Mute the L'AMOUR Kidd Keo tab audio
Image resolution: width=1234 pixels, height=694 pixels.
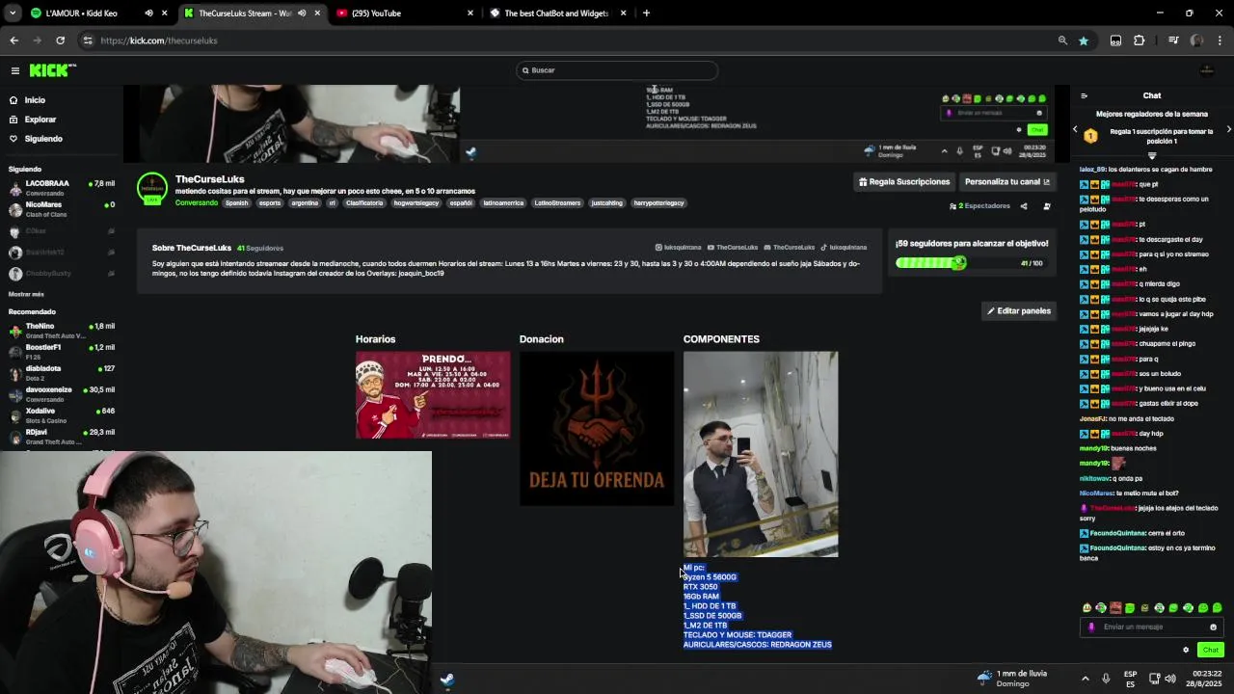148,13
